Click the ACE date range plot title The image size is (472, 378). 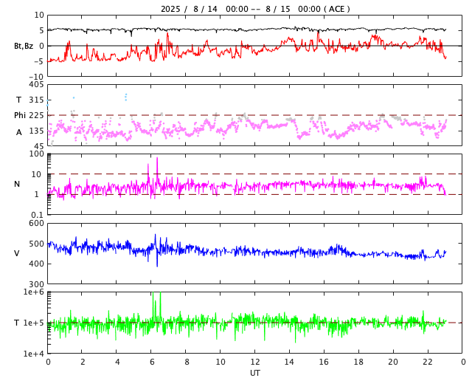point(255,9)
